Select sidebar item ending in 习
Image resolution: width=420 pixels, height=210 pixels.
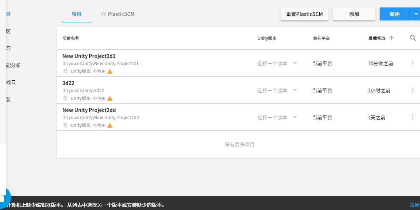[8, 48]
